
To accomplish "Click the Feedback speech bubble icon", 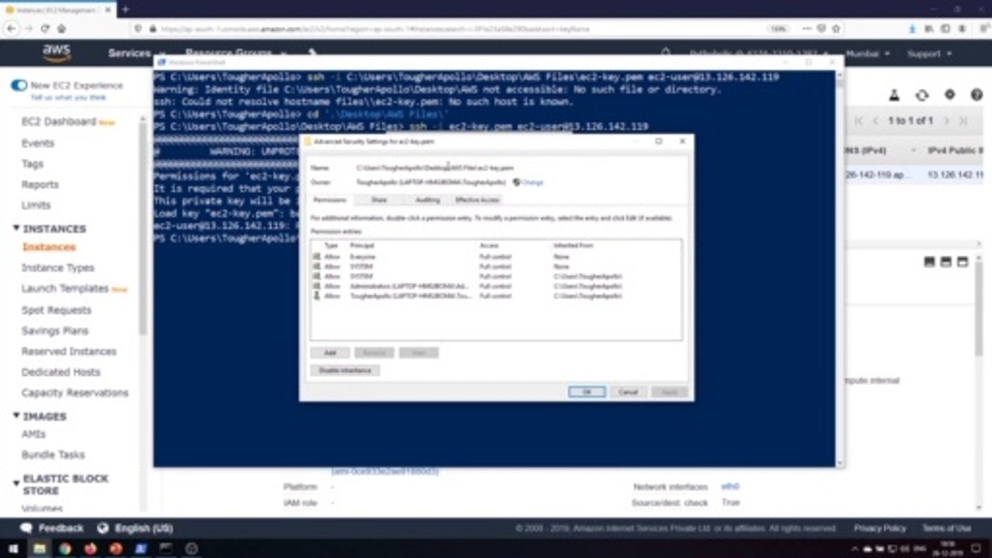I will [26, 529].
